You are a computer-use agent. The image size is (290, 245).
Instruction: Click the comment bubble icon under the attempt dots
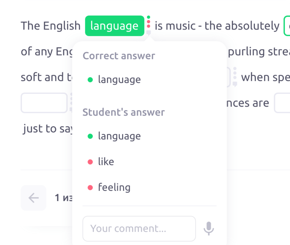pos(148,32)
